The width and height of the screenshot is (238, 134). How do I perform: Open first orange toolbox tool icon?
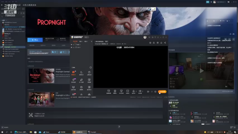pyautogui.click(x=73, y=73)
